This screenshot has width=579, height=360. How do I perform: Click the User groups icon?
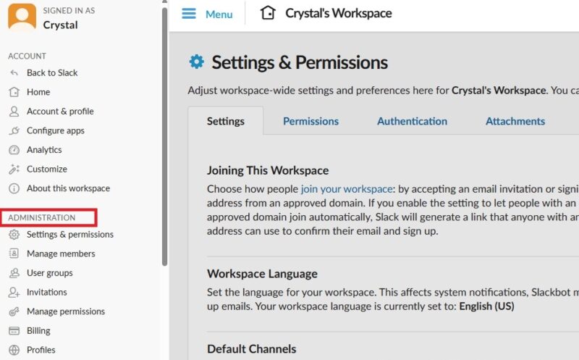click(x=14, y=273)
